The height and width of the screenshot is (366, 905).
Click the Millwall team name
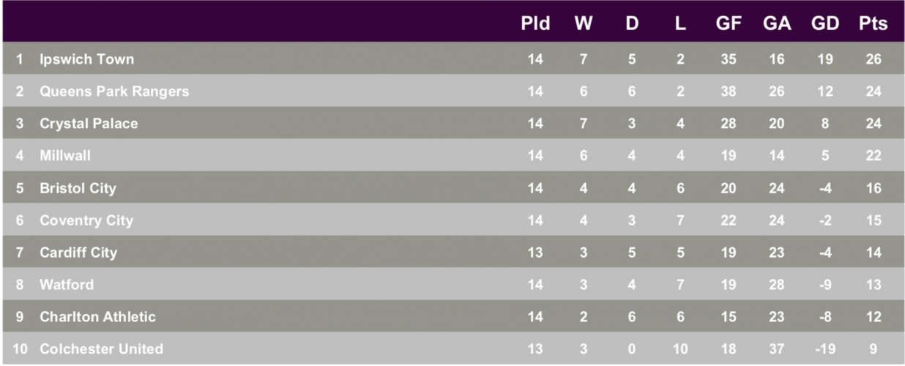(x=65, y=156)
